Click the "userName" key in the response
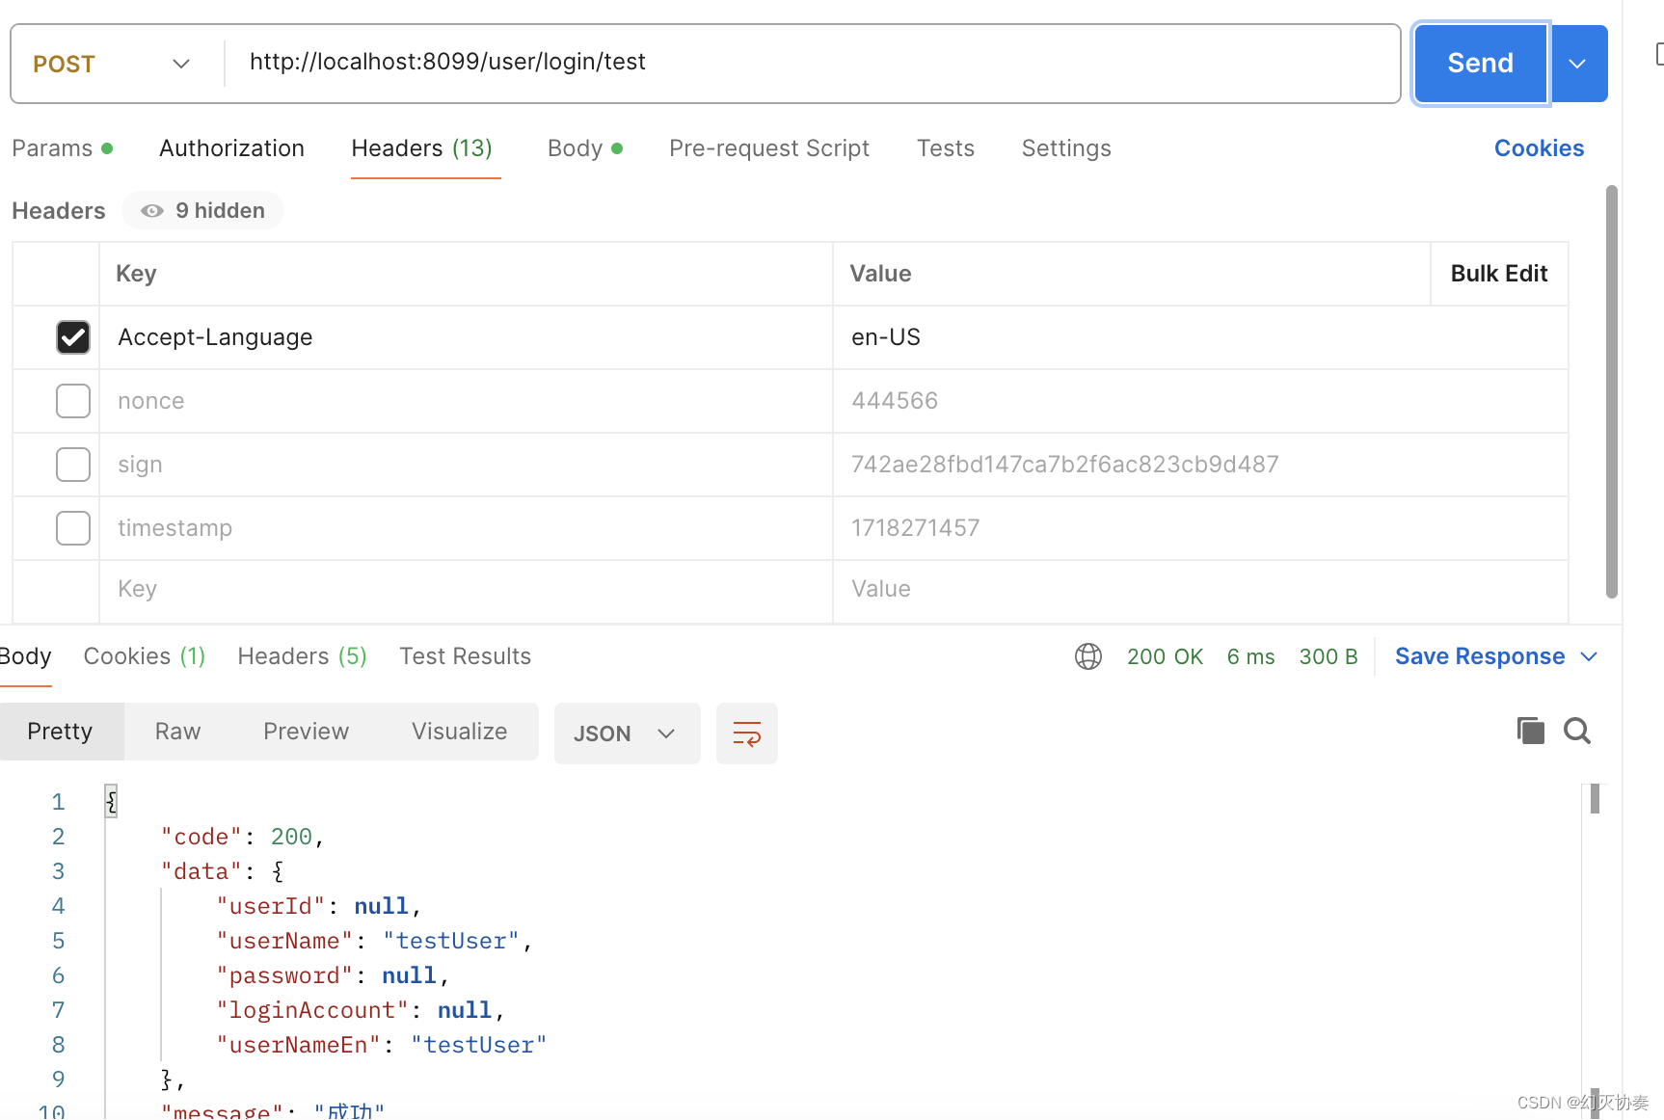Screen dimensions: 1664x1120 pyautogui.click(x=284, y=941)
